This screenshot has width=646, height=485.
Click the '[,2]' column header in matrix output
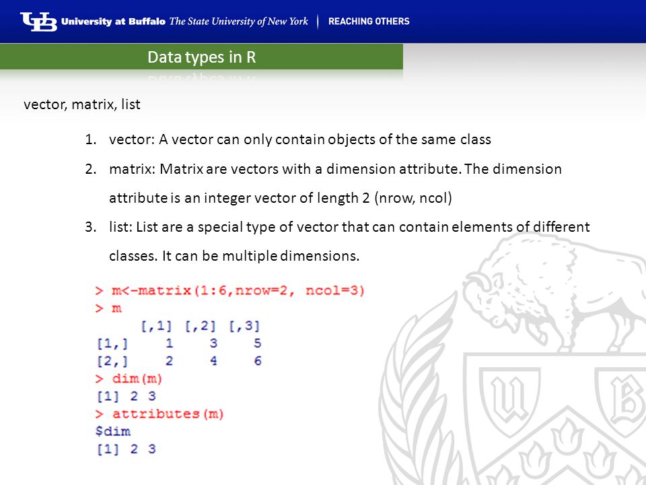[201, 326]
